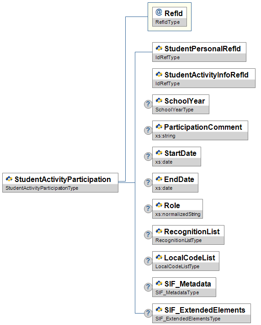Screen dimensions: 261x325
Task: Select the SIF_Metadata element box
Action: pos(184,287)
